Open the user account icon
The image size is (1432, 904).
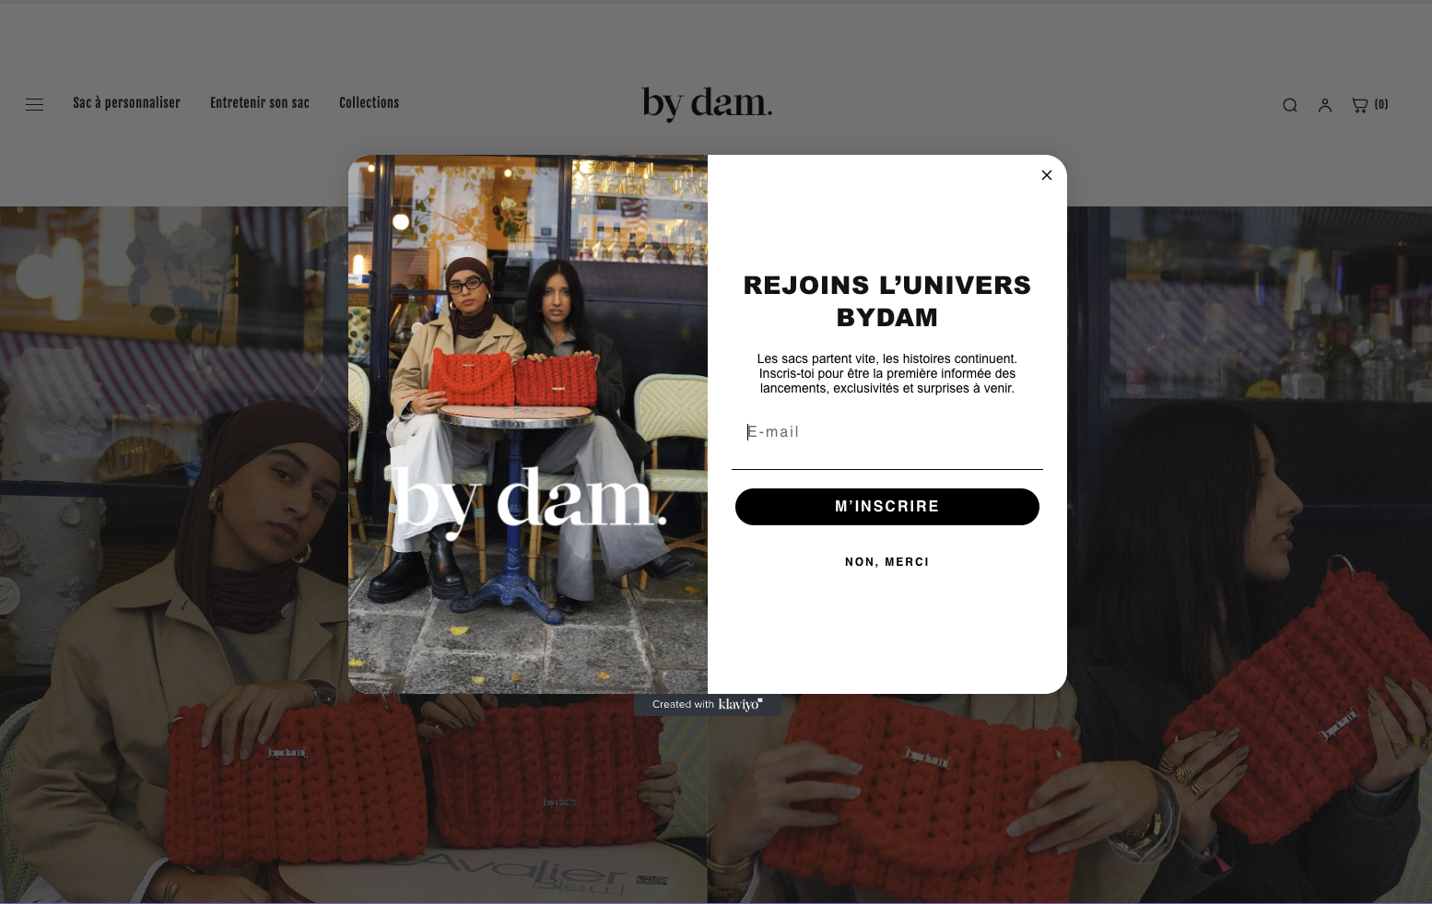pos(1325,105)
